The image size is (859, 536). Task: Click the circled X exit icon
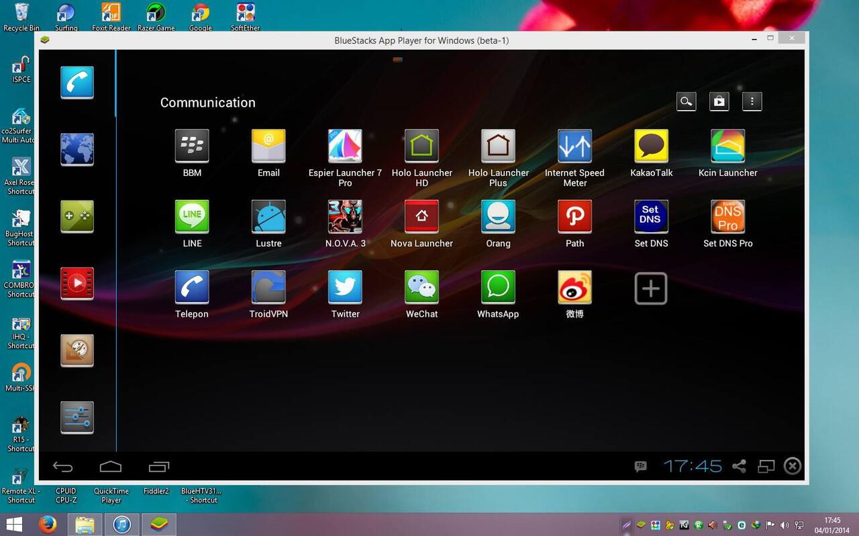[793, 466]
